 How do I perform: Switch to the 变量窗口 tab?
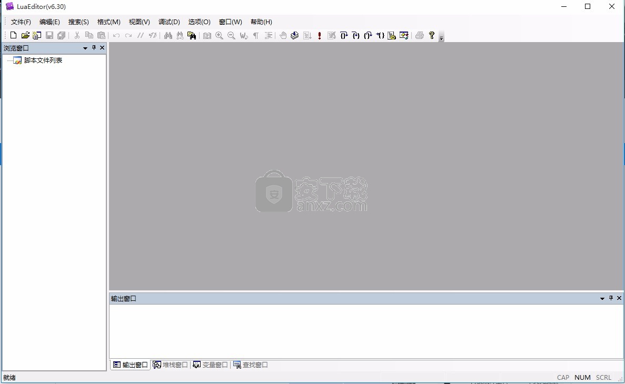[210, 365]
